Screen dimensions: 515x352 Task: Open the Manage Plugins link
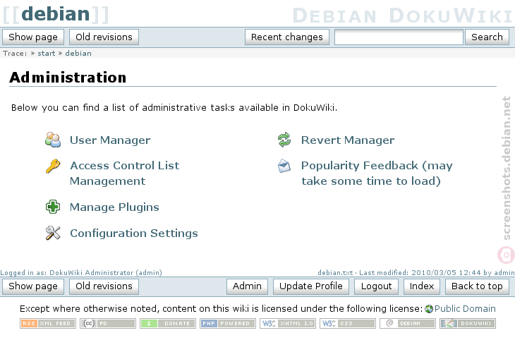click(x=114, y=207)
